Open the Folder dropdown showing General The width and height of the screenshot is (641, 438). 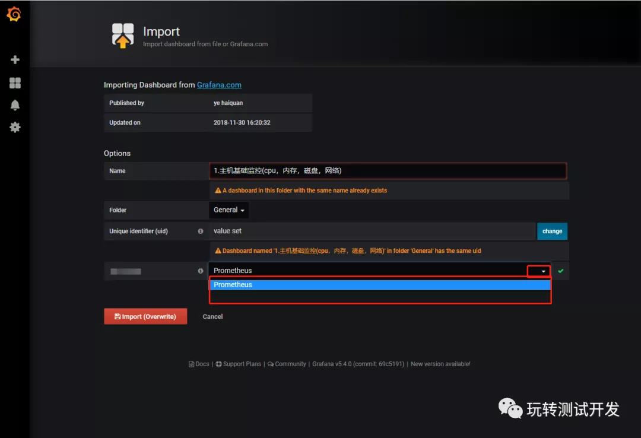(229, 210)
